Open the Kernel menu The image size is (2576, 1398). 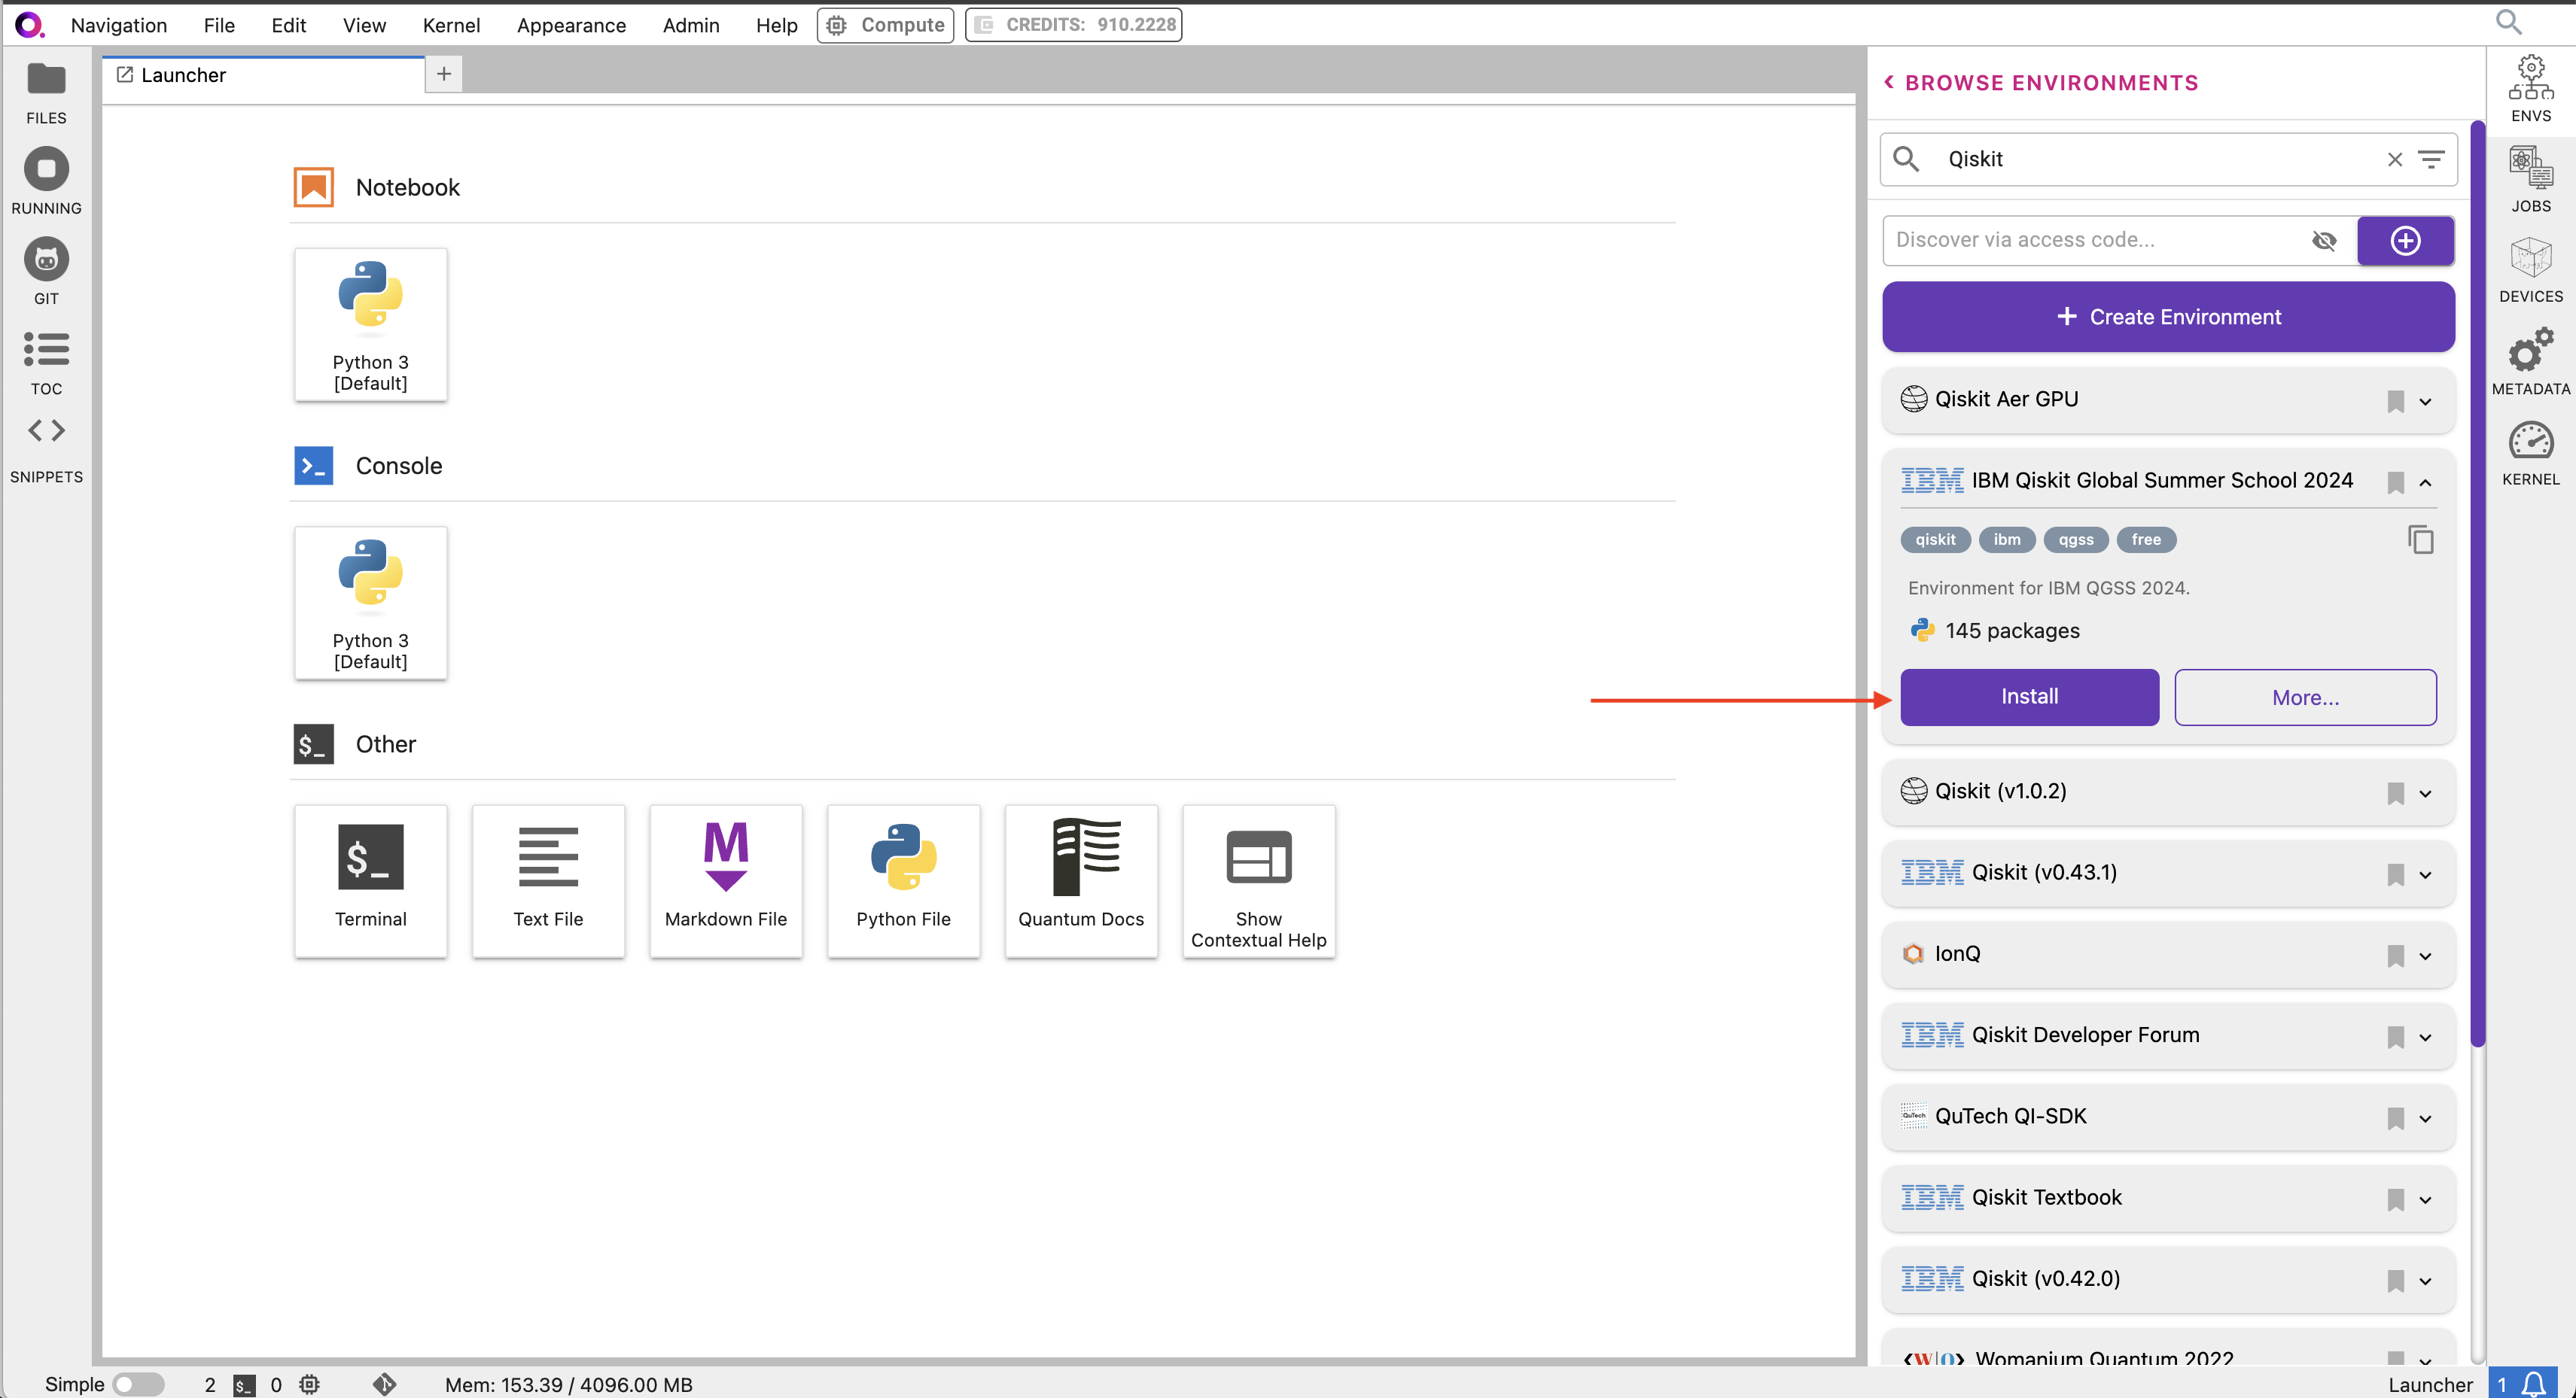(x=451, y=25)
